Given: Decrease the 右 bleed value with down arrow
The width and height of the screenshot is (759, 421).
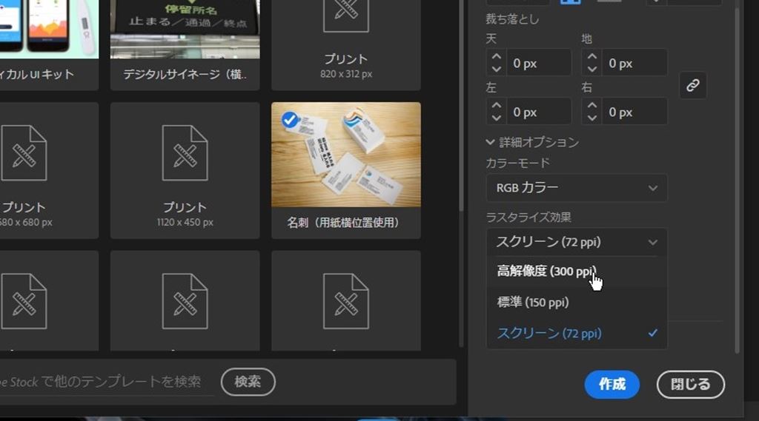Looking at the screenshot, I should [591, 118].
